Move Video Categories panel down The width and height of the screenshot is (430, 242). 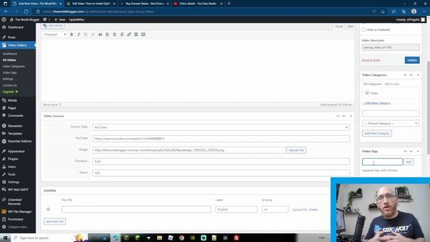pos(411,75)
